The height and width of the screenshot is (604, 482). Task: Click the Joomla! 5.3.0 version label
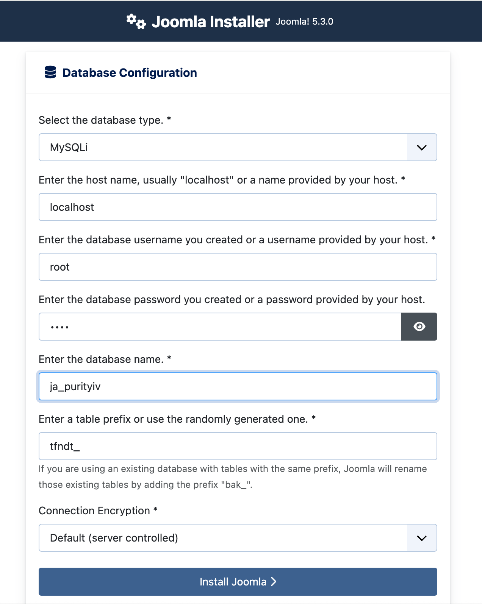(304, 22)
